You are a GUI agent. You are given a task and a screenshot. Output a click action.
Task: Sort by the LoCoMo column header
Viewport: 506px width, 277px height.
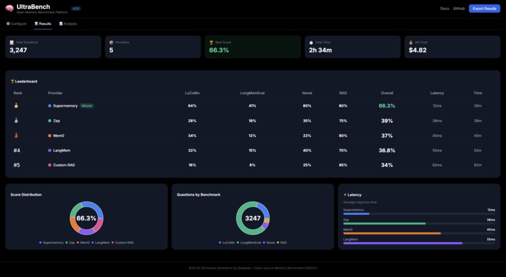[192, 93]
